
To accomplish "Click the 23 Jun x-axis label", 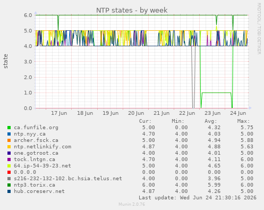I will [x=212, y=113].
